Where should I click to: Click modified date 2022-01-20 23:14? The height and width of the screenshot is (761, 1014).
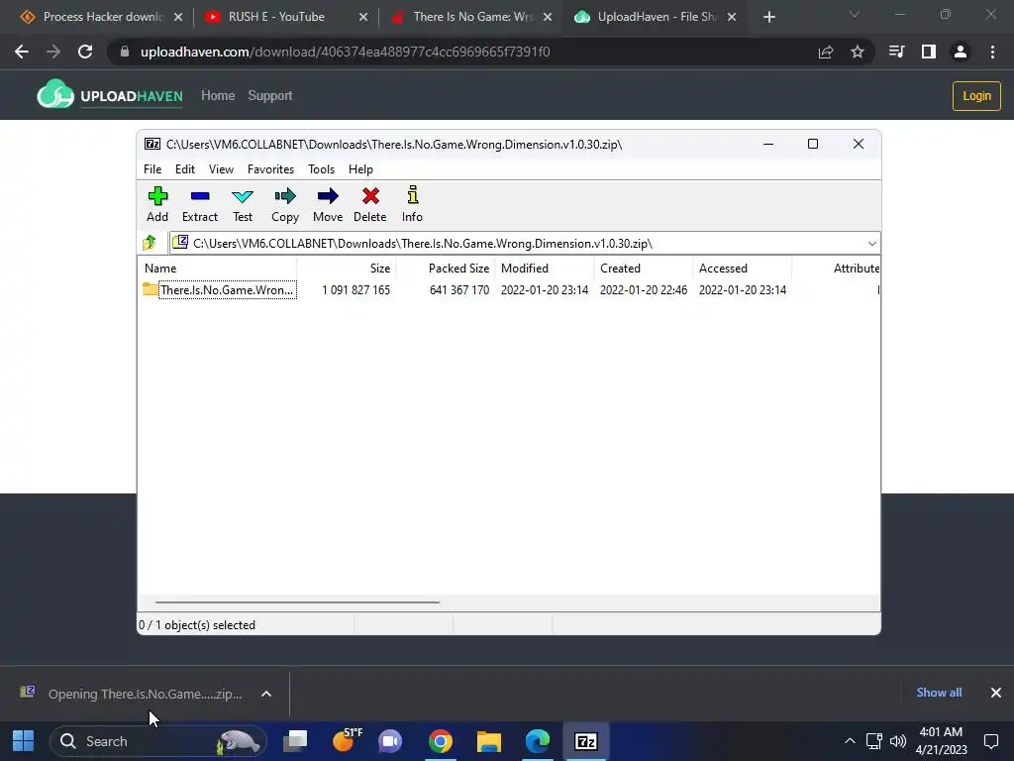tap(545, 290)
